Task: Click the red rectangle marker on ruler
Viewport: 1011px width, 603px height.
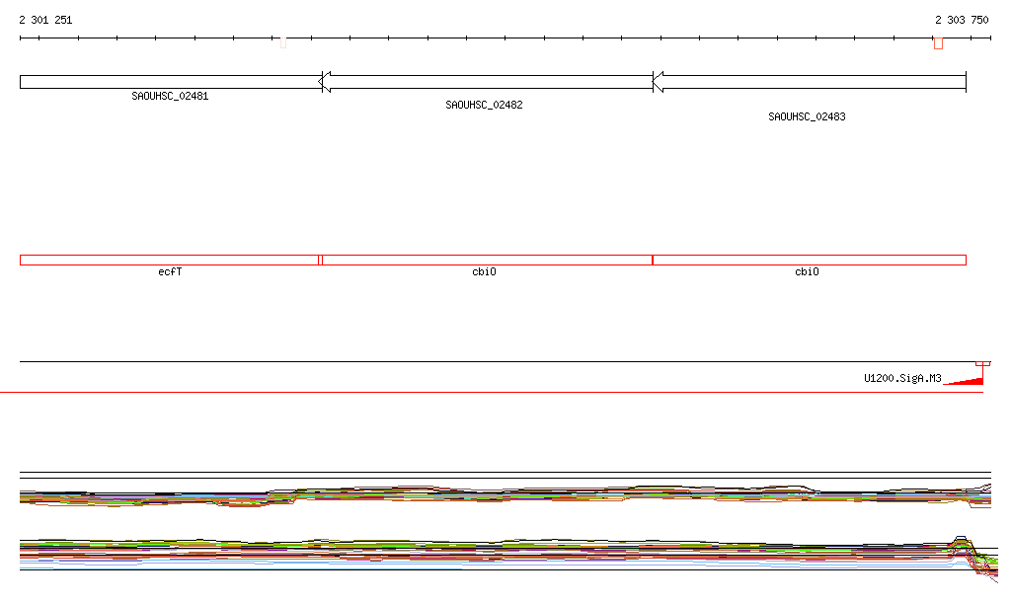Action: [x=939, y=43]
